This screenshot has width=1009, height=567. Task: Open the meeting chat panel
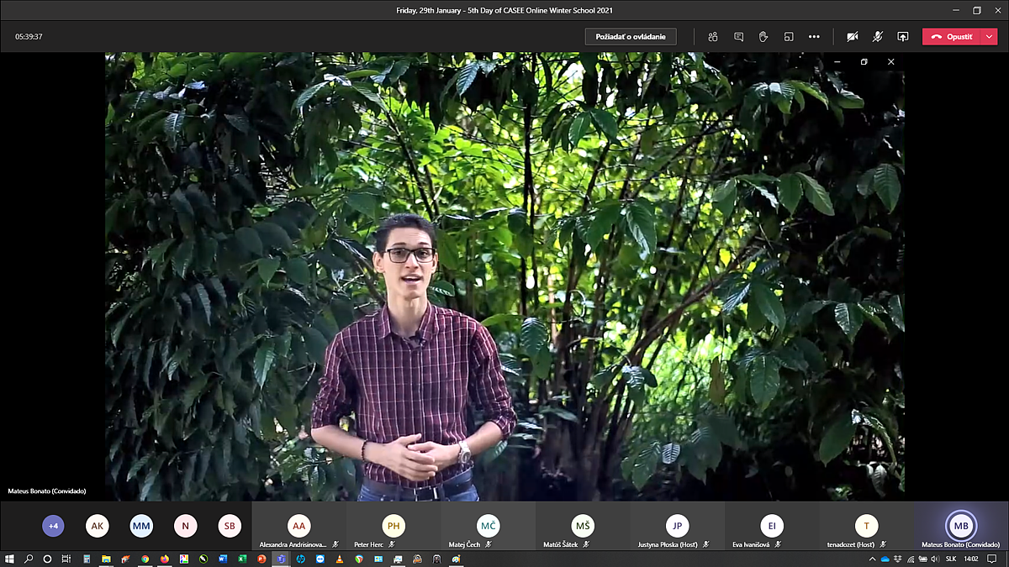pyautogui.click(x=738, y=37)
